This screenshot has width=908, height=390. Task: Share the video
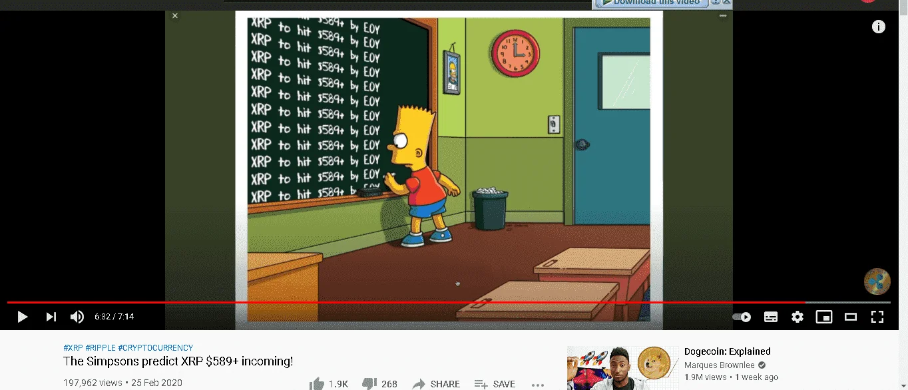436,384
